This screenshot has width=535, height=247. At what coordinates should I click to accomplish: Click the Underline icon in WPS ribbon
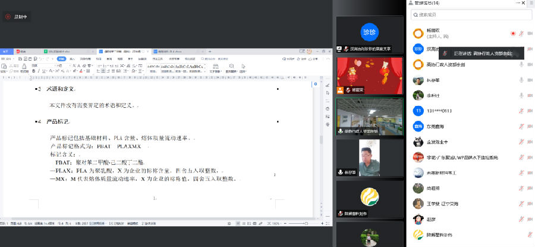[44, 71]
